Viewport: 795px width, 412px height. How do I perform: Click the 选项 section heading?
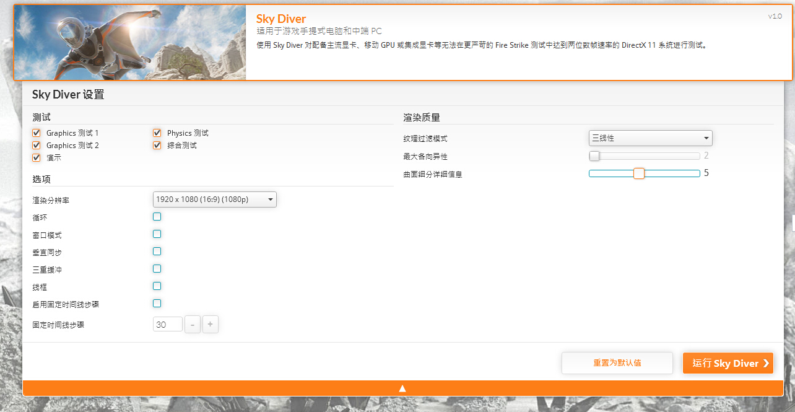point(41,179)
